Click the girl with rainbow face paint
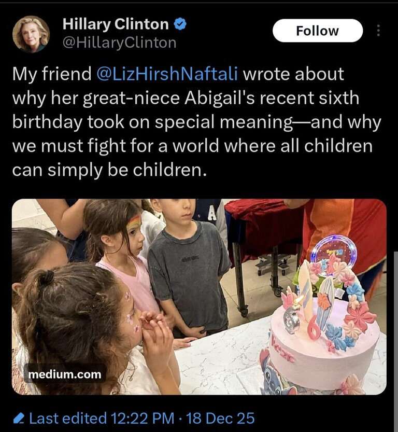Image resolution: width=398 pixels, height=432 pixels. point(124,256)
